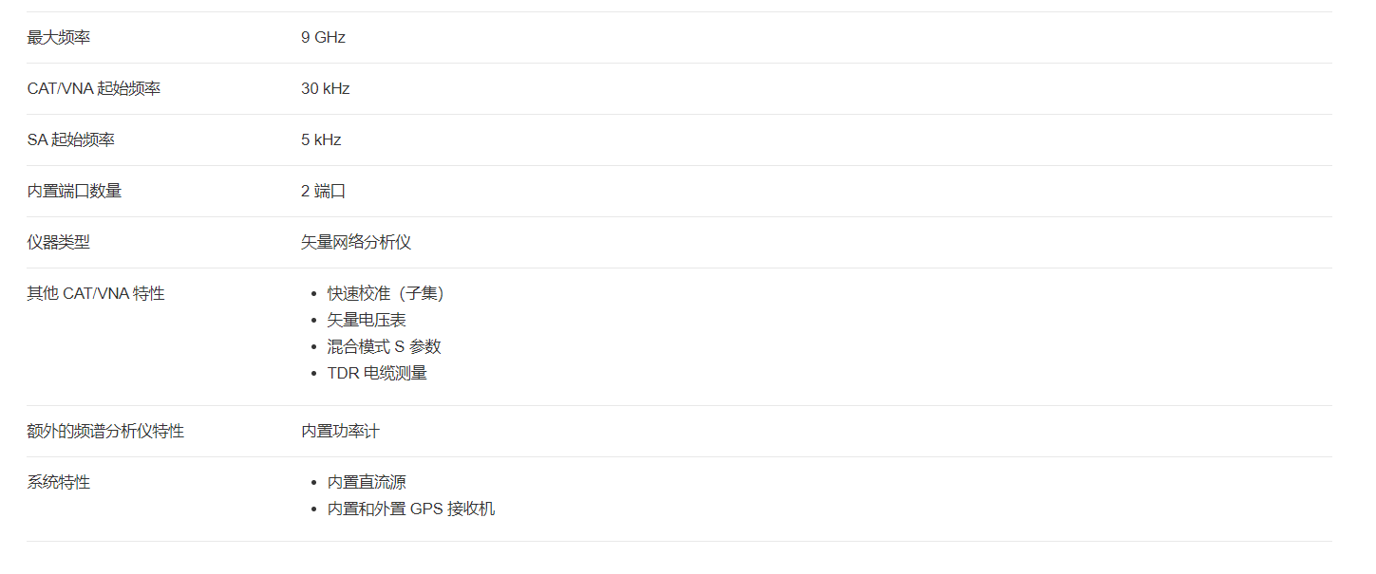
Task: Select the 30 kHz value
Action: 326,89
